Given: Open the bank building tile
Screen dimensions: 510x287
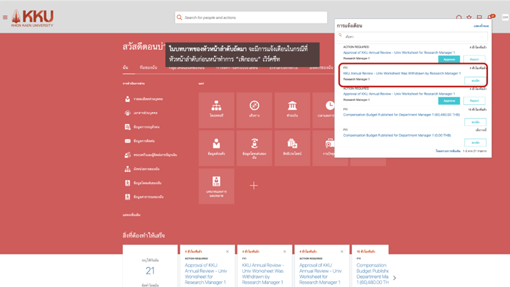Looking at the screenshot, I should pos(292,109).
